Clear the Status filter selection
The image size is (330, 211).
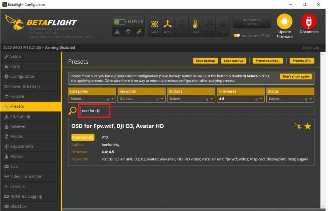306,99
